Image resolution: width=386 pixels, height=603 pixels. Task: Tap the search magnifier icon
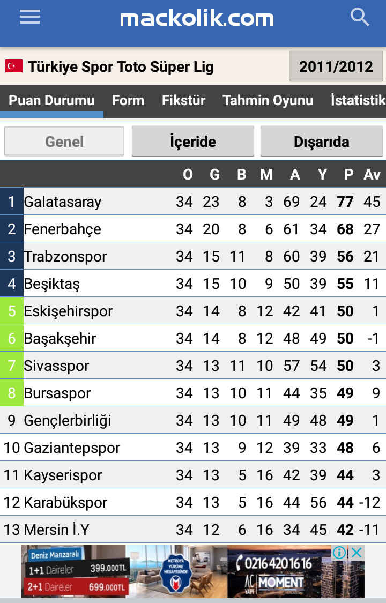point(360,17)
